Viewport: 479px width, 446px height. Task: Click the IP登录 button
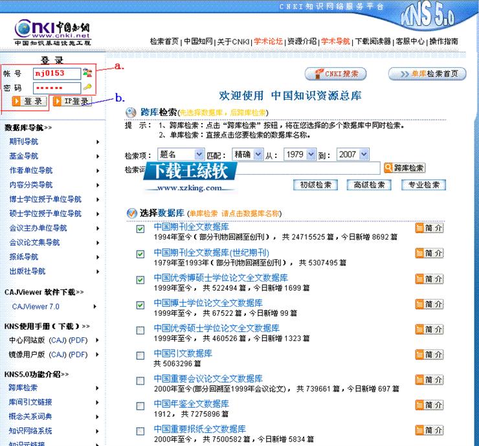pyautogui.click(x=72, y=101)
